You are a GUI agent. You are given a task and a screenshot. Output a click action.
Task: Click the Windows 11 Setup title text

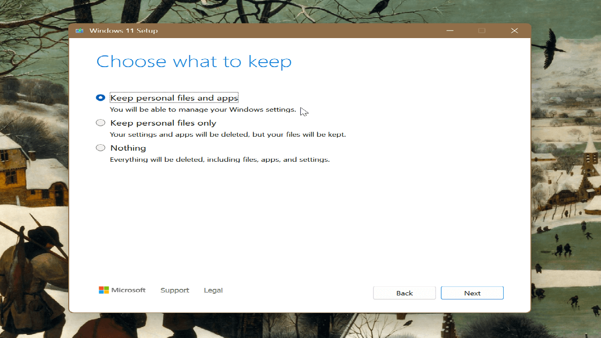pyautogui.click(x=123, y=31)
